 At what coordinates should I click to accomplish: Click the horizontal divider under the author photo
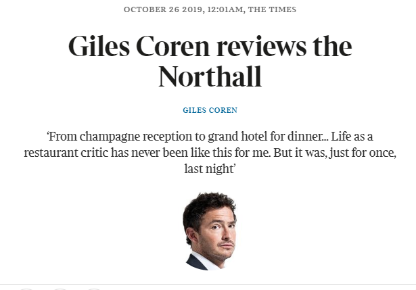coord(208,284)
